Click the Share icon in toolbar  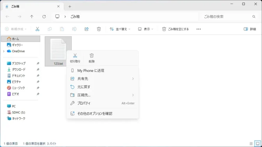coord(87,29)
